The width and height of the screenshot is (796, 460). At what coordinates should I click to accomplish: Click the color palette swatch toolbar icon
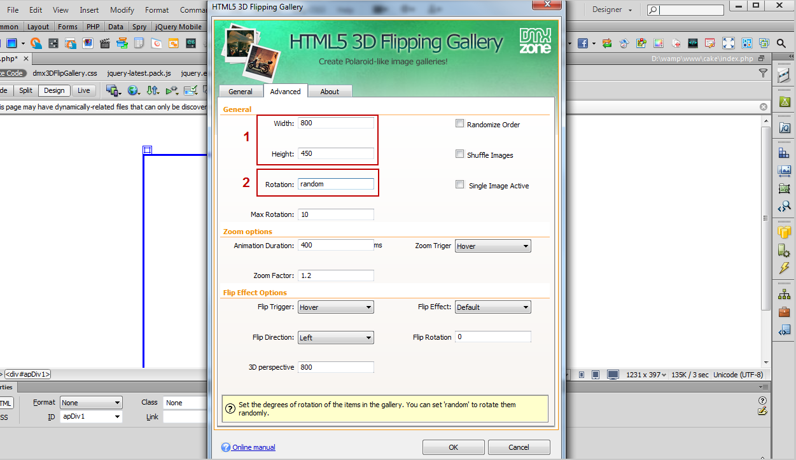[x=659, y=43]
